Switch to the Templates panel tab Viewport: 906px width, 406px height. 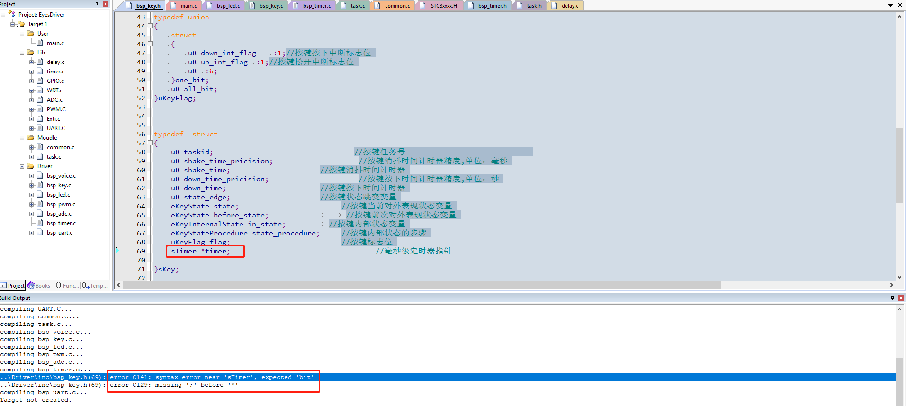pos(95,286)
